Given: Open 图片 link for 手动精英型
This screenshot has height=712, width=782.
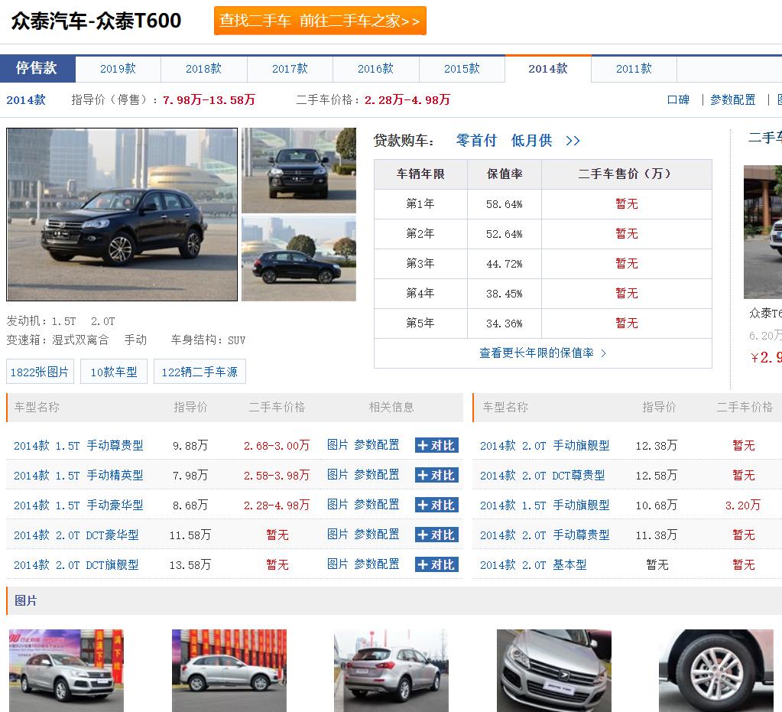Looking at the screenshot, I should coord(340,475).
